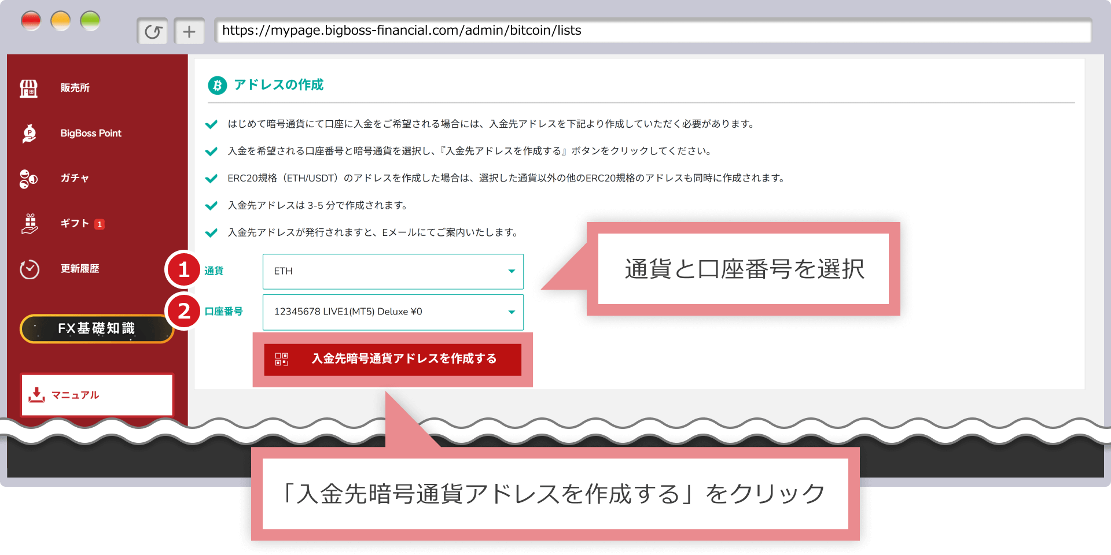Open a new tab with plus button

point(189,32)
